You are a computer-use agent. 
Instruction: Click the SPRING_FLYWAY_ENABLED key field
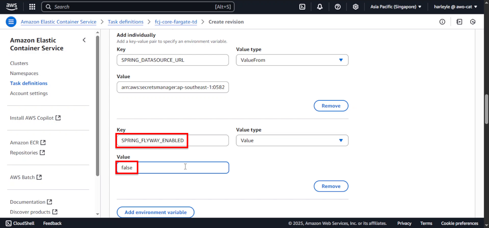pos(173,140)
